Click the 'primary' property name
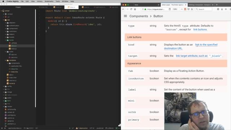Image resolution: width=231 pixels, height=130 pixels. click(x=134, y=120)
